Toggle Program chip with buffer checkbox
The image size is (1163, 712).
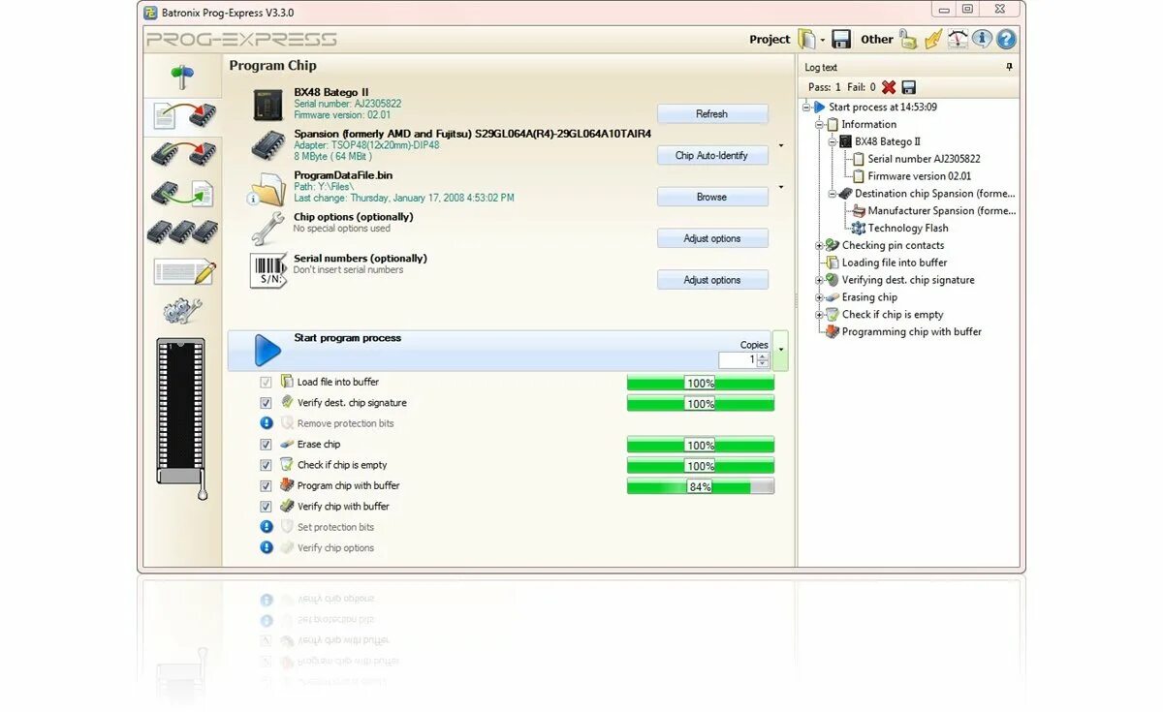(266, 486)
